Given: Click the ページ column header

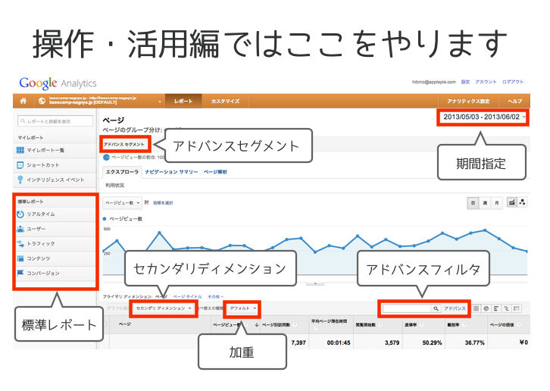Looking at the screenshot, I should coord(125,324).
